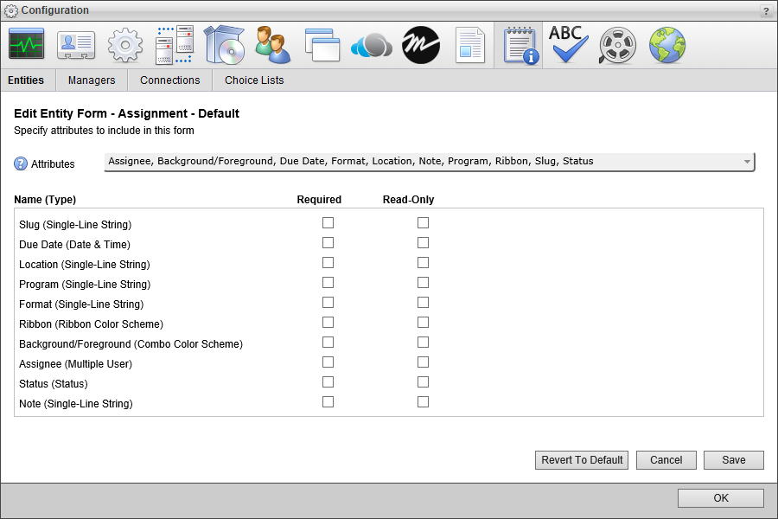
Task: Check Required for the Status attribute
Action: pyautogui.click(x=328, y=381)
